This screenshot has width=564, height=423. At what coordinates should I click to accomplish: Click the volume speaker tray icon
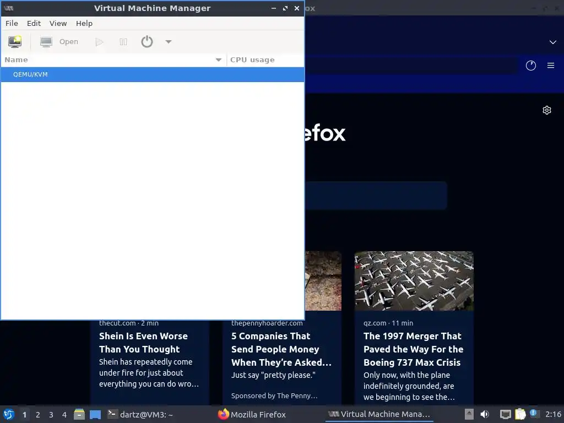click(x=485, y=414)
